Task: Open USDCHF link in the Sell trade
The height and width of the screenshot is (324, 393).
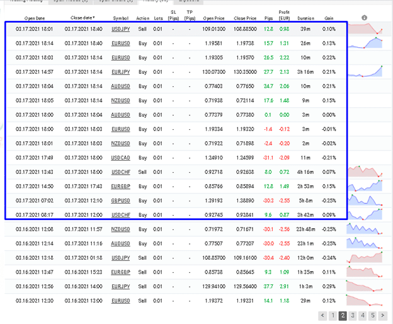Action: coord(120,172)
